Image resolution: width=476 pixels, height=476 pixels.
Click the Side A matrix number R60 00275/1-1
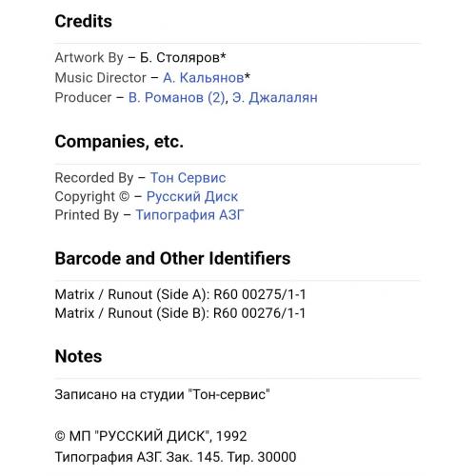(259, 294)
